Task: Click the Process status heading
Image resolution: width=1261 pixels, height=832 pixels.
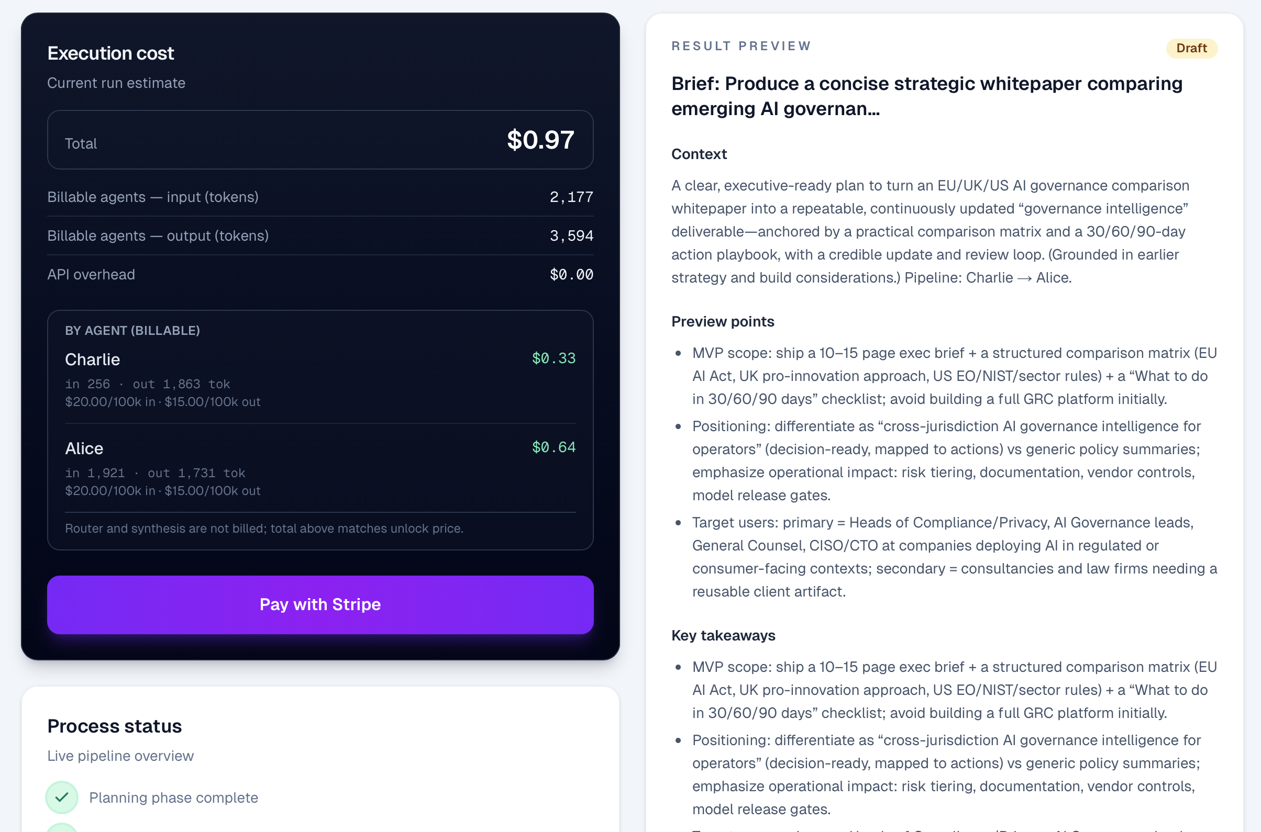Action: (x=114, y=726)
